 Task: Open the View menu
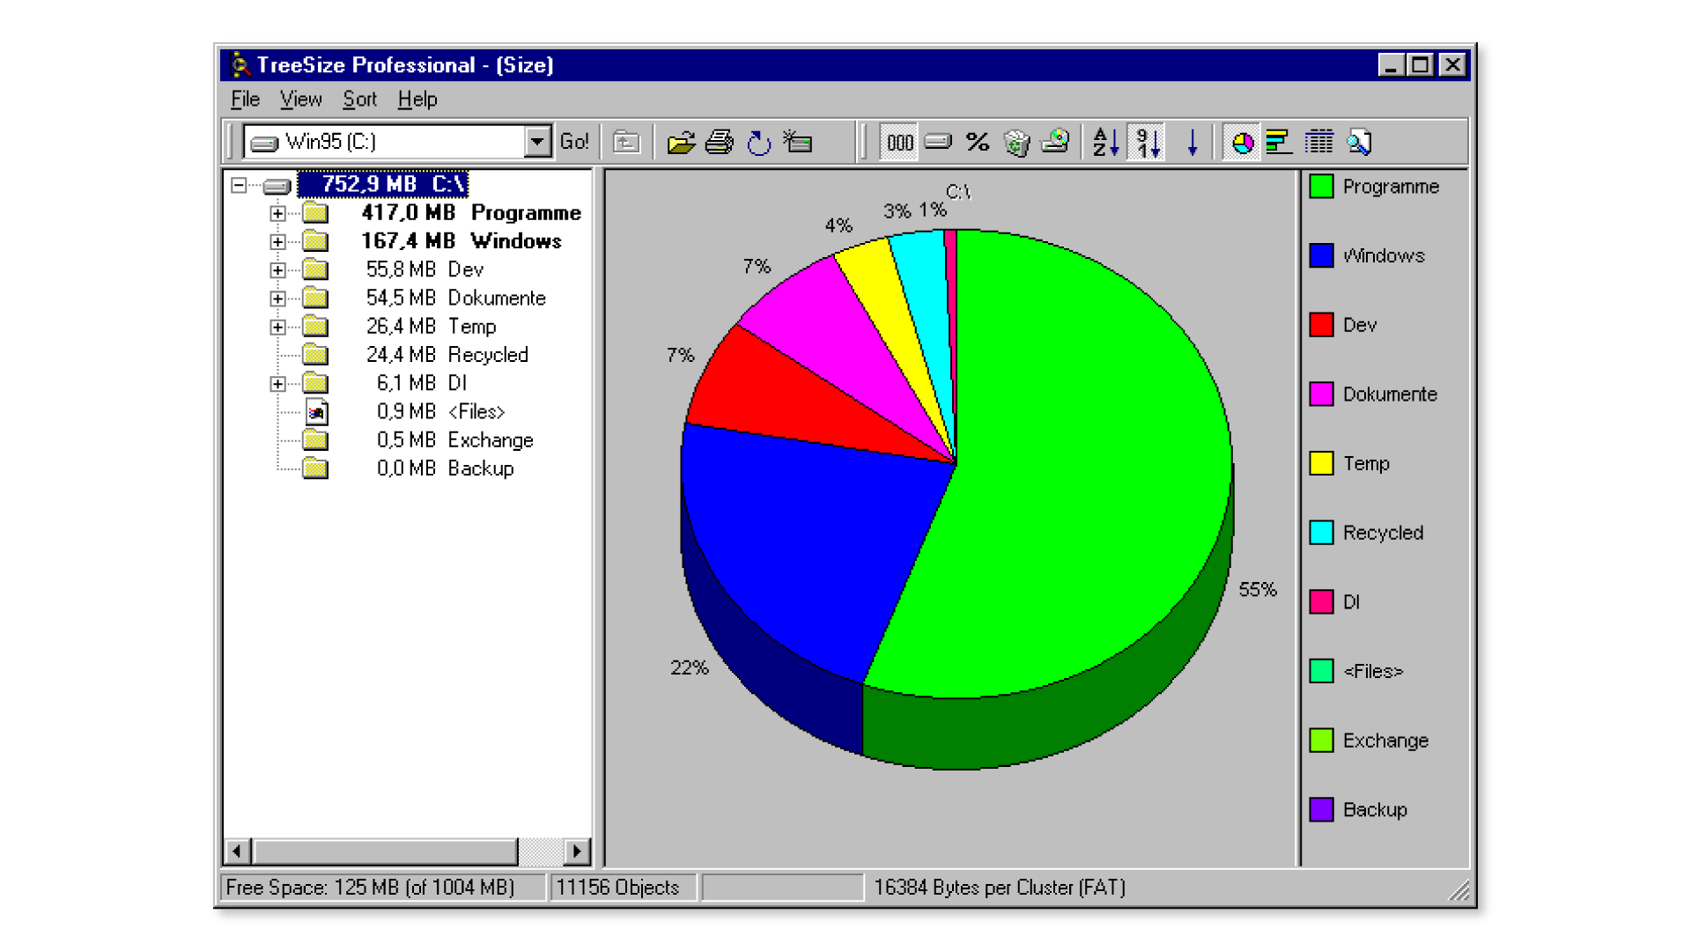pyautogui.click(x=300, y=99)
